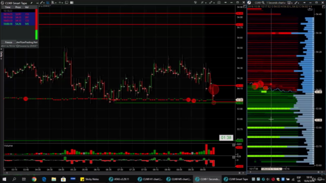The height and width of the screenshot is (183, 326).
Task: Click the indicators tool icon on main chart
Action: (196, 3)
